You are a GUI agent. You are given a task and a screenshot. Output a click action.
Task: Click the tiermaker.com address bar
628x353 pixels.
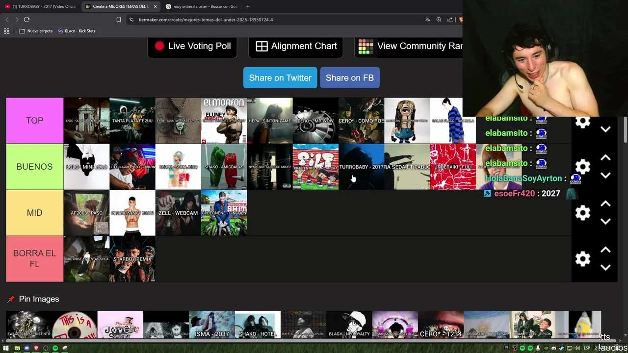(x=275, y=20)
